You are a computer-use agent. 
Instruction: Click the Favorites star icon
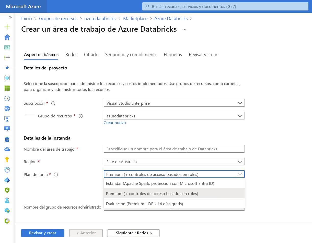(x=7, y=68)
